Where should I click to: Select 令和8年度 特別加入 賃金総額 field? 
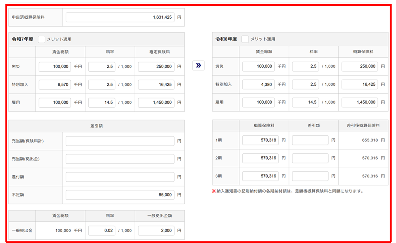258,84
